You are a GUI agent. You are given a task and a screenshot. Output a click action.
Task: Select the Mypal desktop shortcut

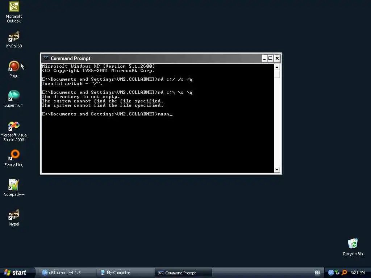[x=14, y=218]
